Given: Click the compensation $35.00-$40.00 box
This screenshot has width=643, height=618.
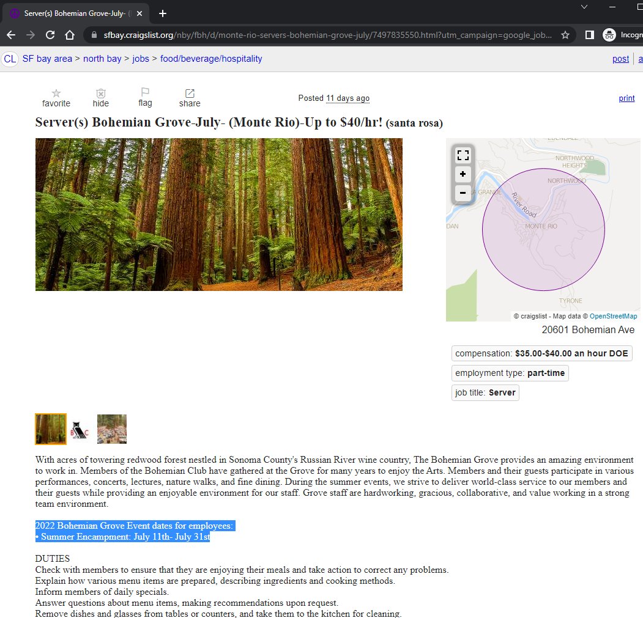Looking at the screenshot, I should tap(541, 354).
